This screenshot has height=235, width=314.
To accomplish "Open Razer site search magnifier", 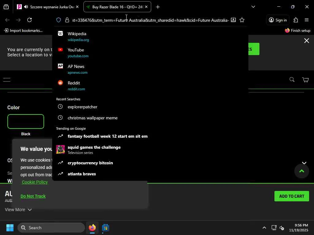I will (292, 80).
